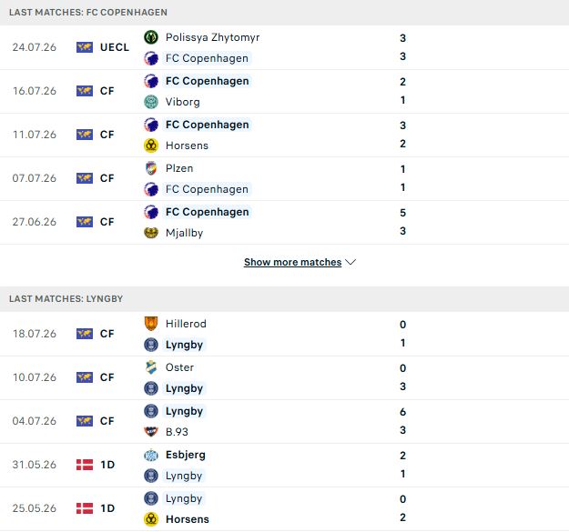Expand Show more matches link

(292, 262)
